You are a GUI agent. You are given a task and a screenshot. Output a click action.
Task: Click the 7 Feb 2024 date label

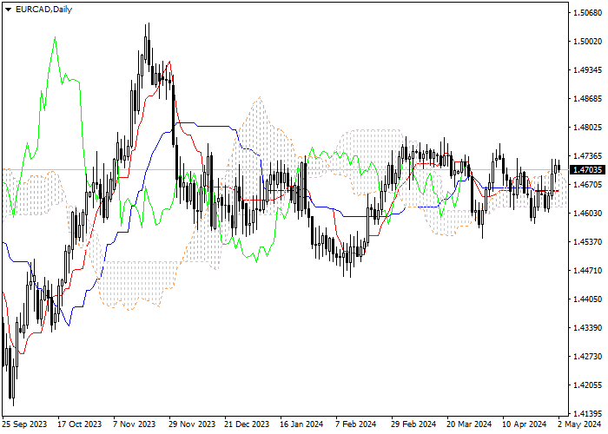pyautogui.click(x=356, y=424)
